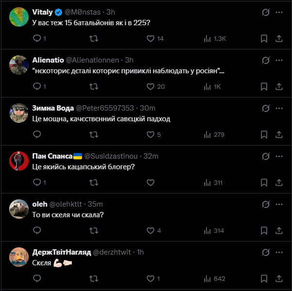Share oleh's tweet
This screenshot has height=291, width=292.
click(x=279, y=230)
